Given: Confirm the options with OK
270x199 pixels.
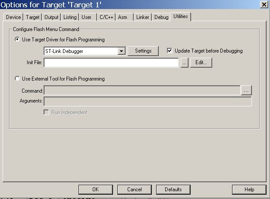Looking at the screenshot, I should (x=96, y=190).
